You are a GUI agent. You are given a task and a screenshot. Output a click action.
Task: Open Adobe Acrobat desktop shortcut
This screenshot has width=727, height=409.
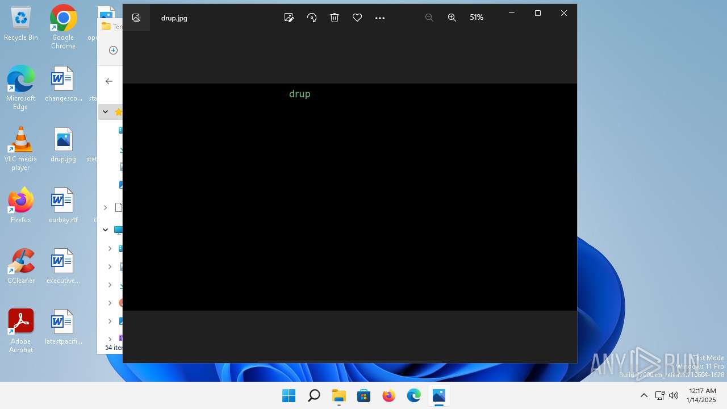21,331
